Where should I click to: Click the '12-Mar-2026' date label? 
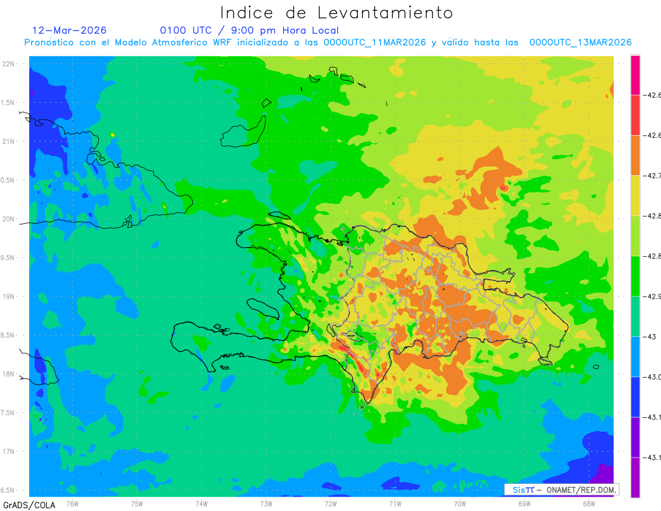pyautogui.click(x=69, y=30)
